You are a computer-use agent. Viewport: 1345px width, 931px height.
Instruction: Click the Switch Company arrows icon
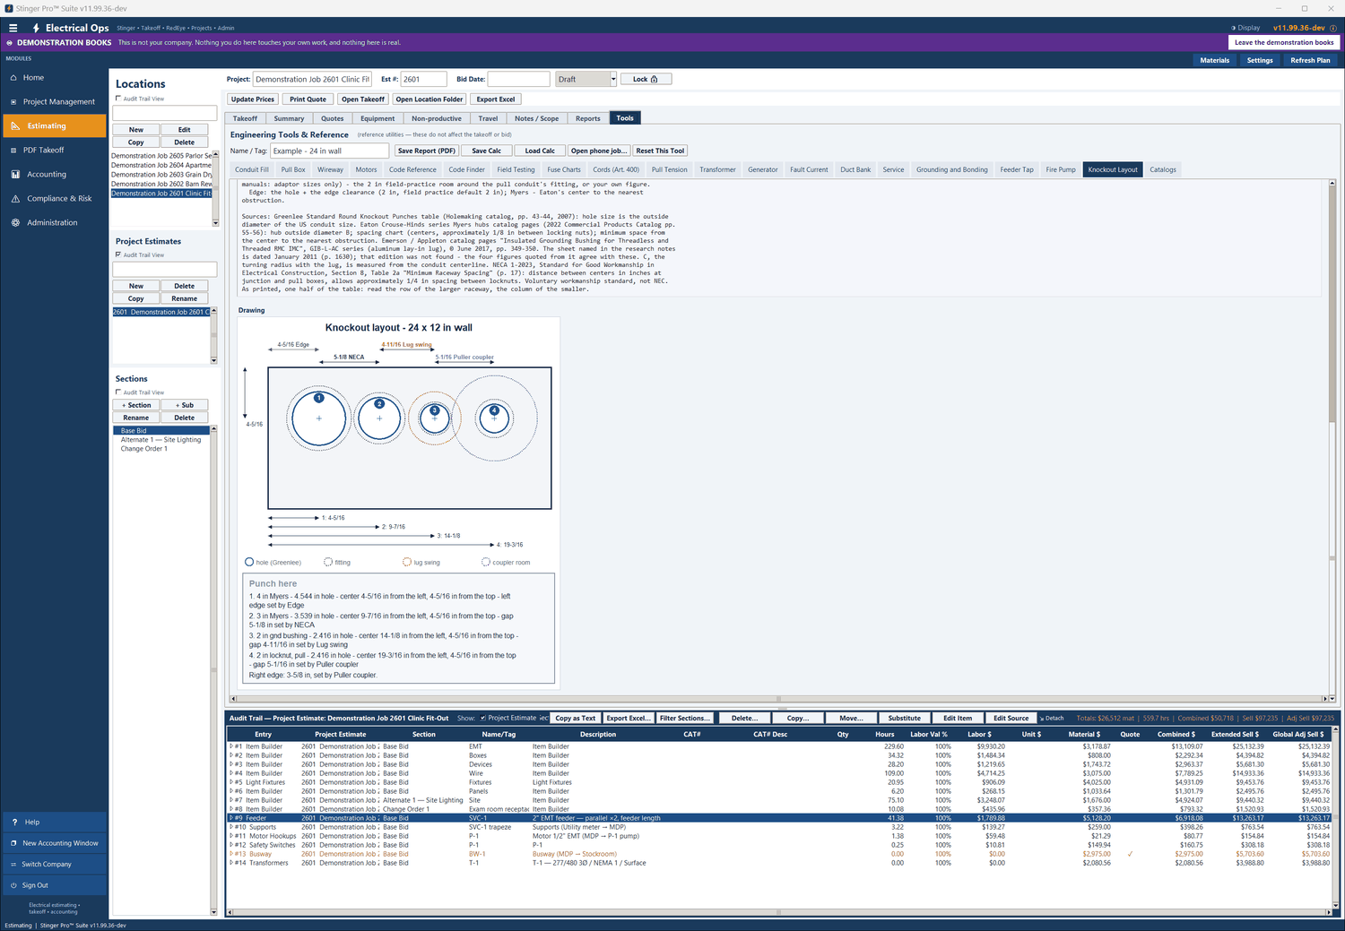point(14,865)
